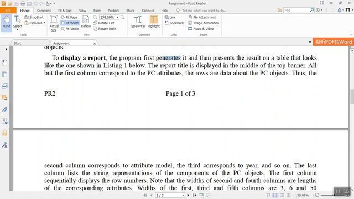This screenshot has width=354, height=199.
Task: Zoom out with ribbon magnifier minus
Action: 95,17
